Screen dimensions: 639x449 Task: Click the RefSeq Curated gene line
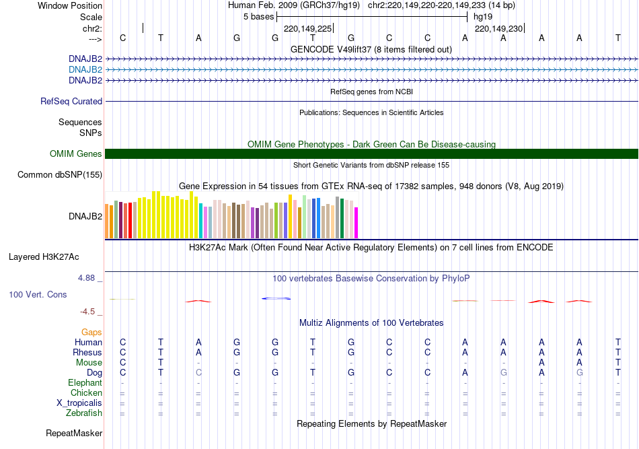point(372,101)
